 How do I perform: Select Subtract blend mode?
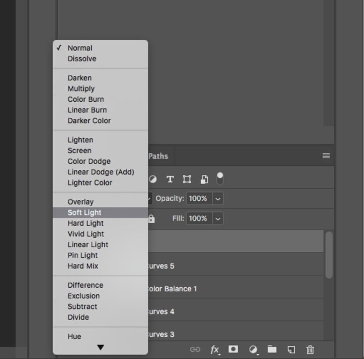(x=100, y=307)
